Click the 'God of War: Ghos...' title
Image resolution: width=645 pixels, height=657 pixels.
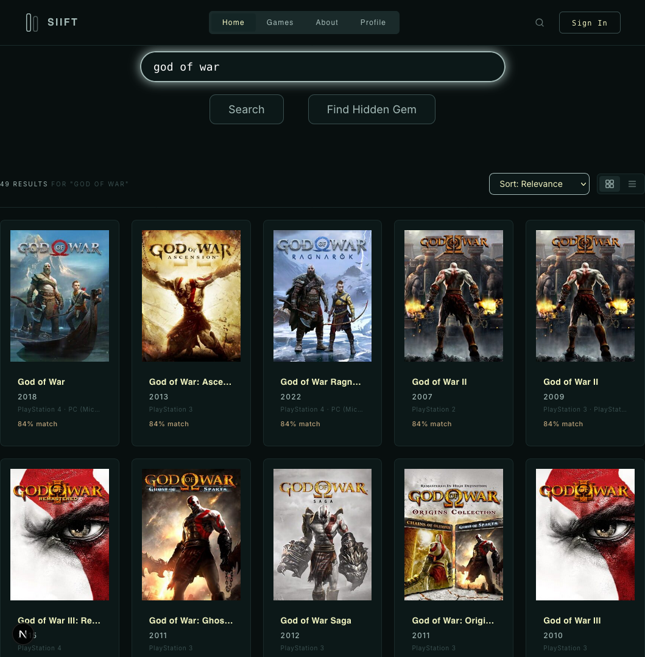191,620
